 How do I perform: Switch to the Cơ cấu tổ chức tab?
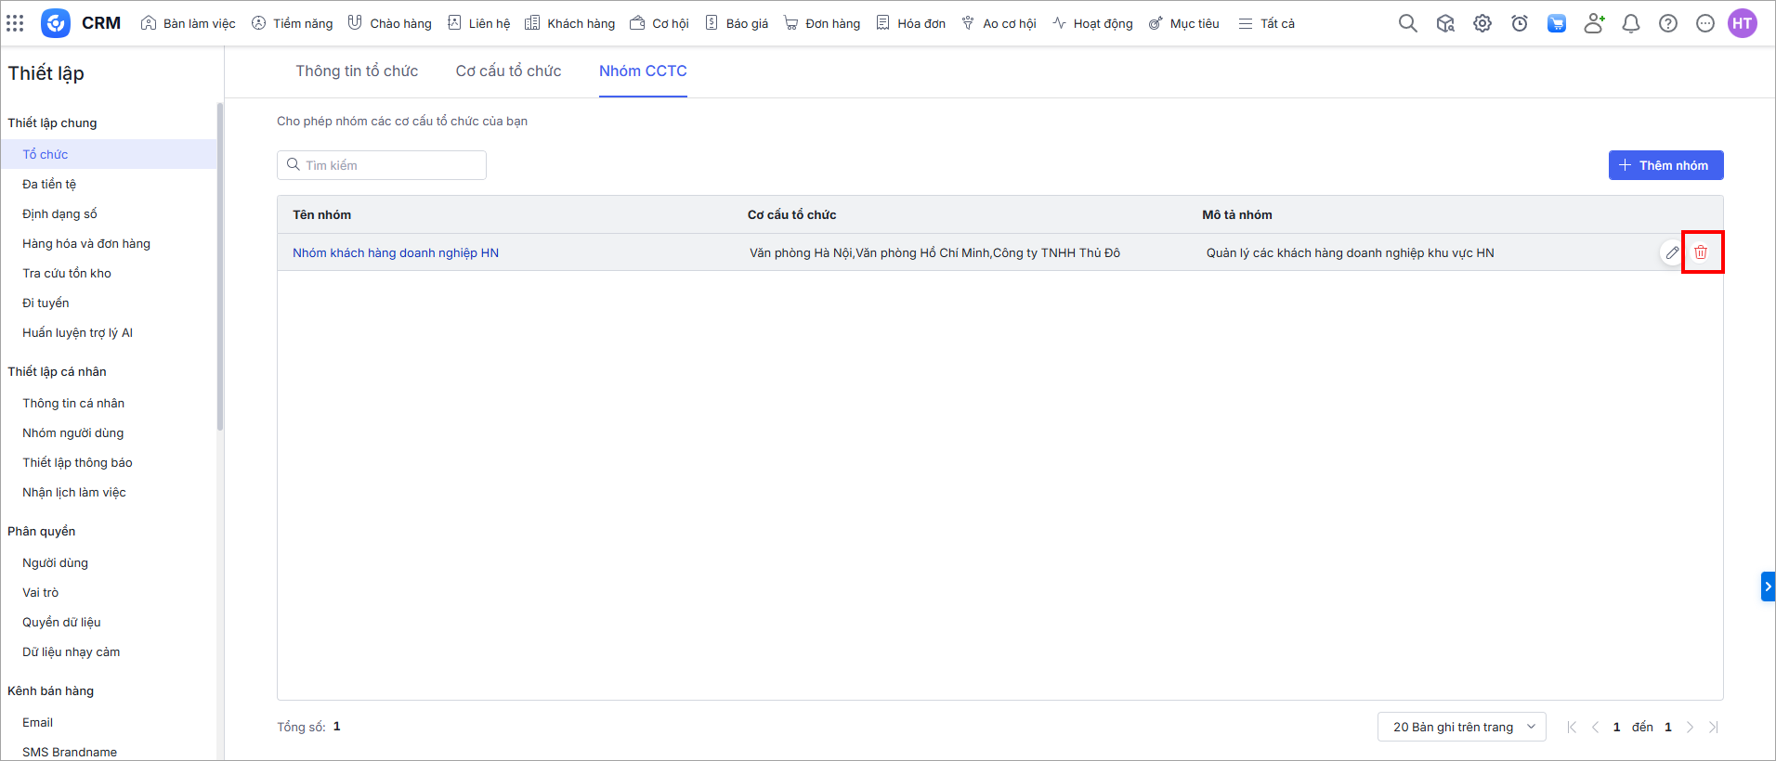pos(508,71)
